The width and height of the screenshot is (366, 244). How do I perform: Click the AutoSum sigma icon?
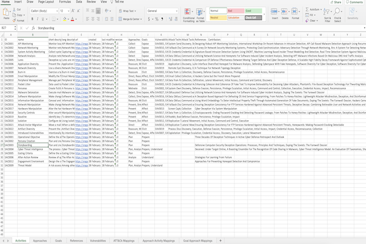(307, 9)
